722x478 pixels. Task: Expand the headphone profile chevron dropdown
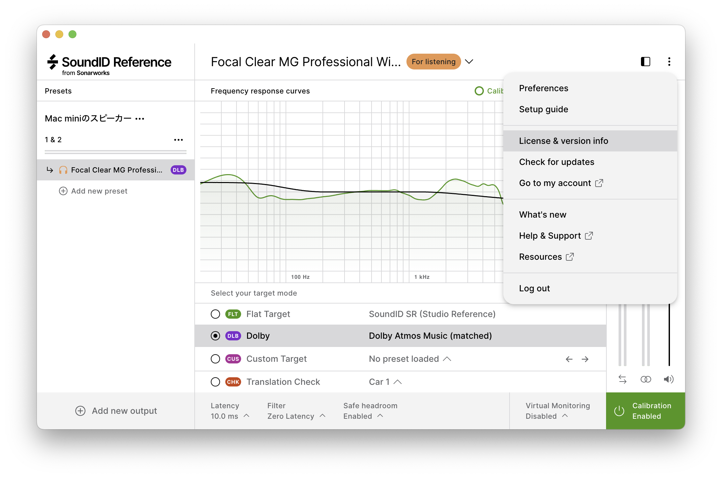pyautogui.click(x=469, y=62)
